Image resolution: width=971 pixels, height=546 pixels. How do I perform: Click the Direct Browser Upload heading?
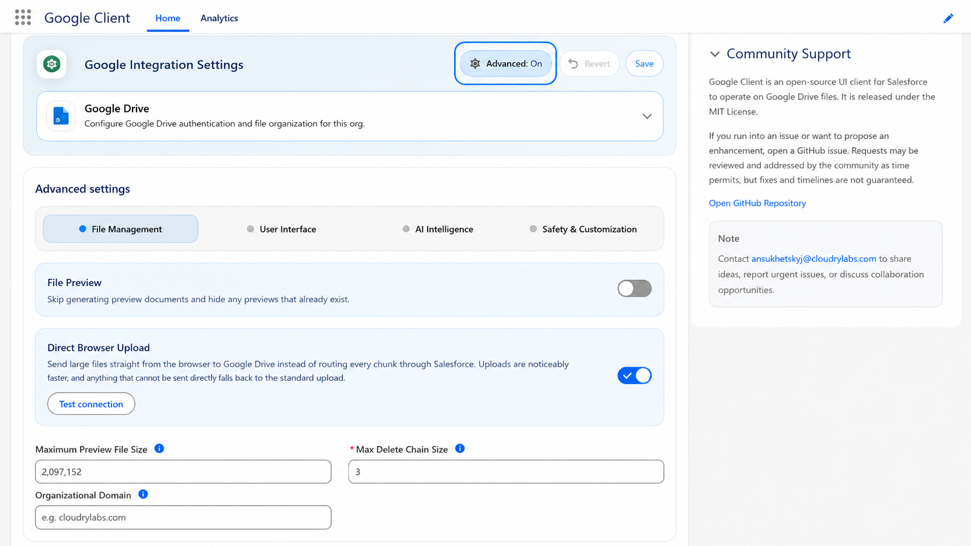[x=99, y=348]
